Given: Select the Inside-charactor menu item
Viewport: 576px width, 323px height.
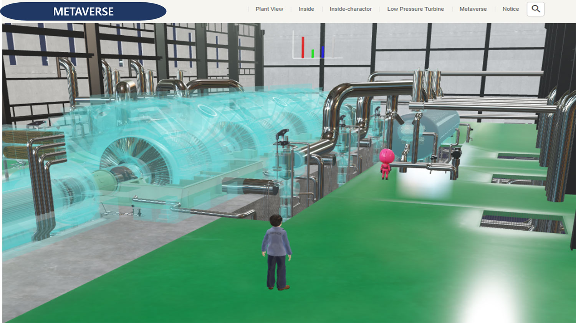Looking at the screenshot, I should pyautogui.click(x=350, y=9).
